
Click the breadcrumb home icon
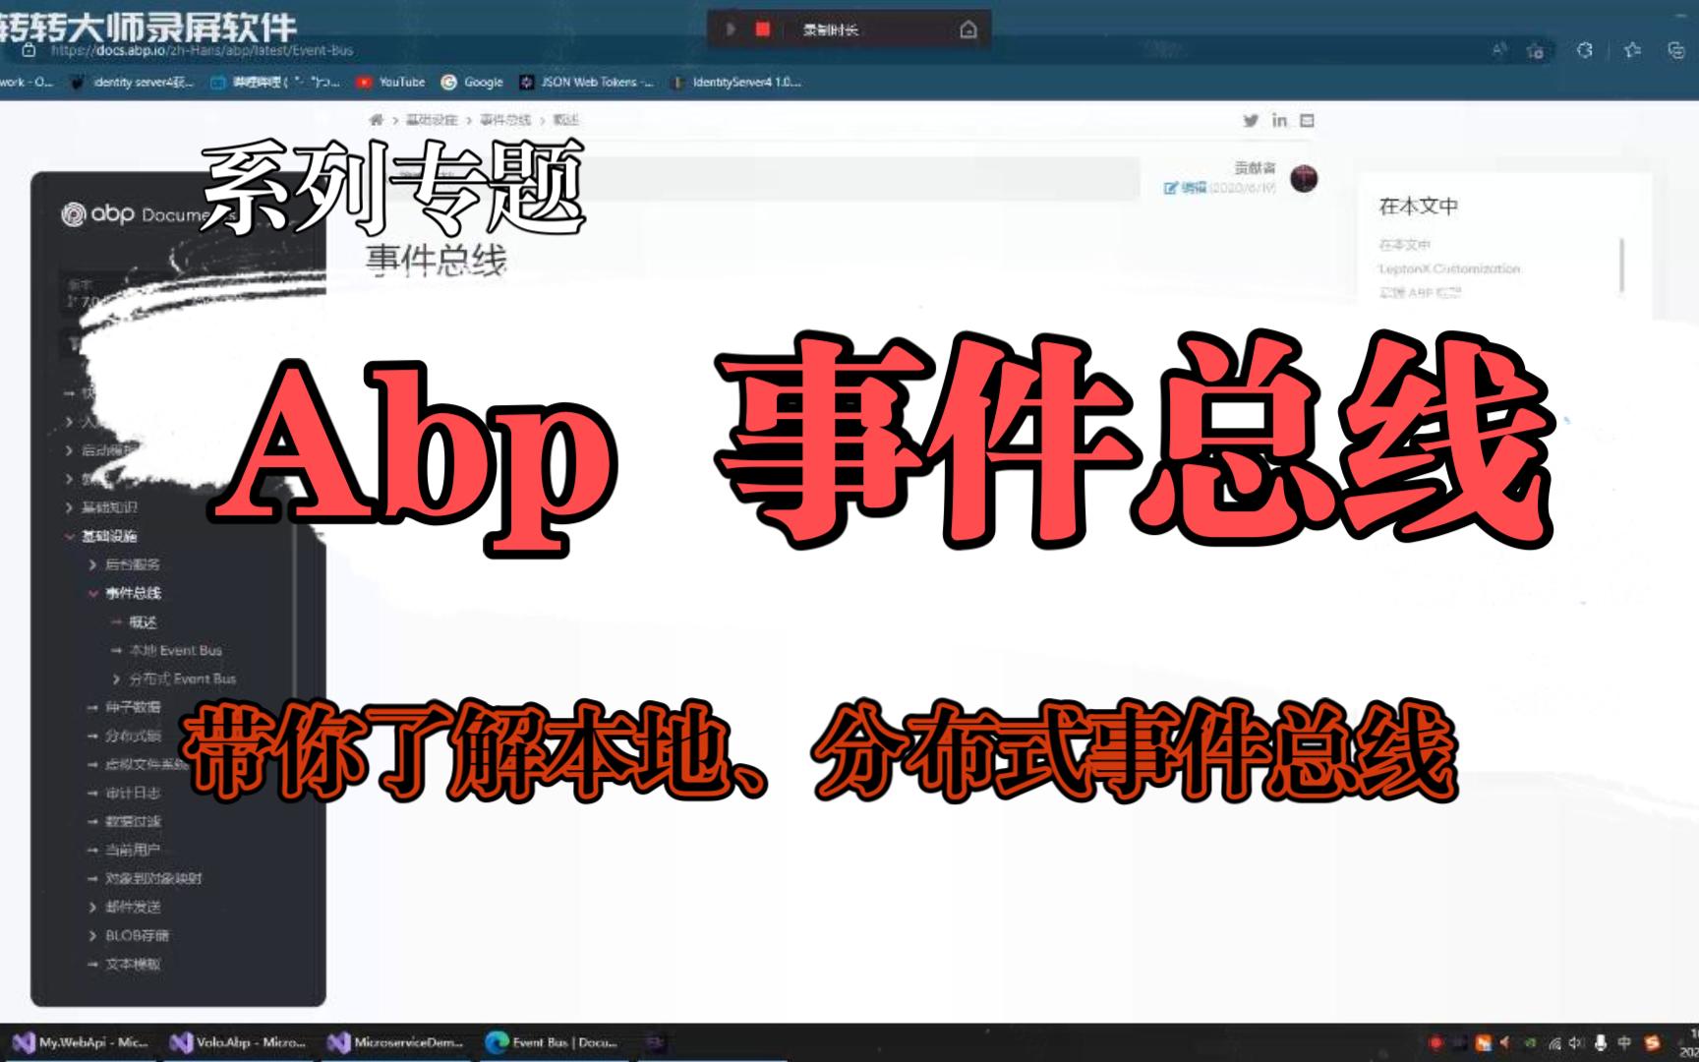[377, 120]
